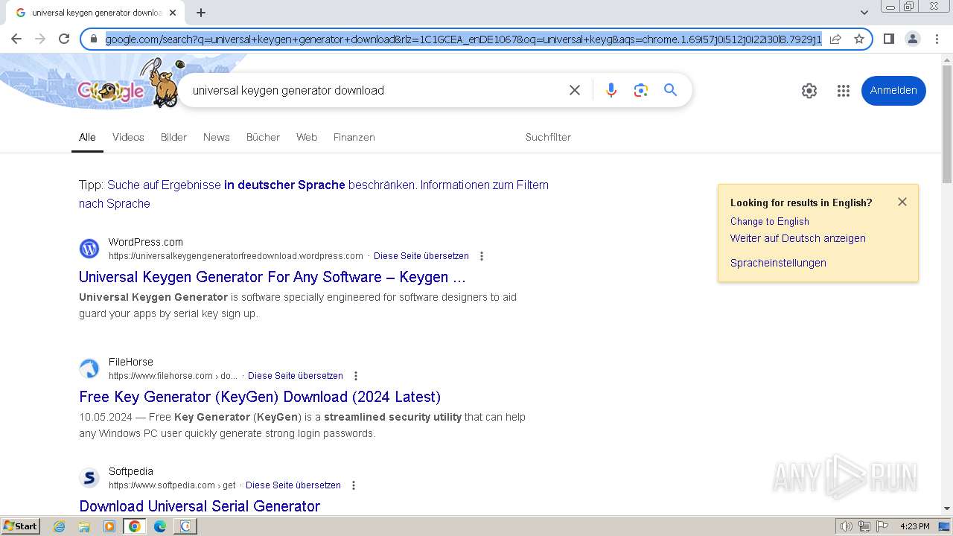Click the WordPress result URL text
The image size is (953, 536).
tap(235, 256)
